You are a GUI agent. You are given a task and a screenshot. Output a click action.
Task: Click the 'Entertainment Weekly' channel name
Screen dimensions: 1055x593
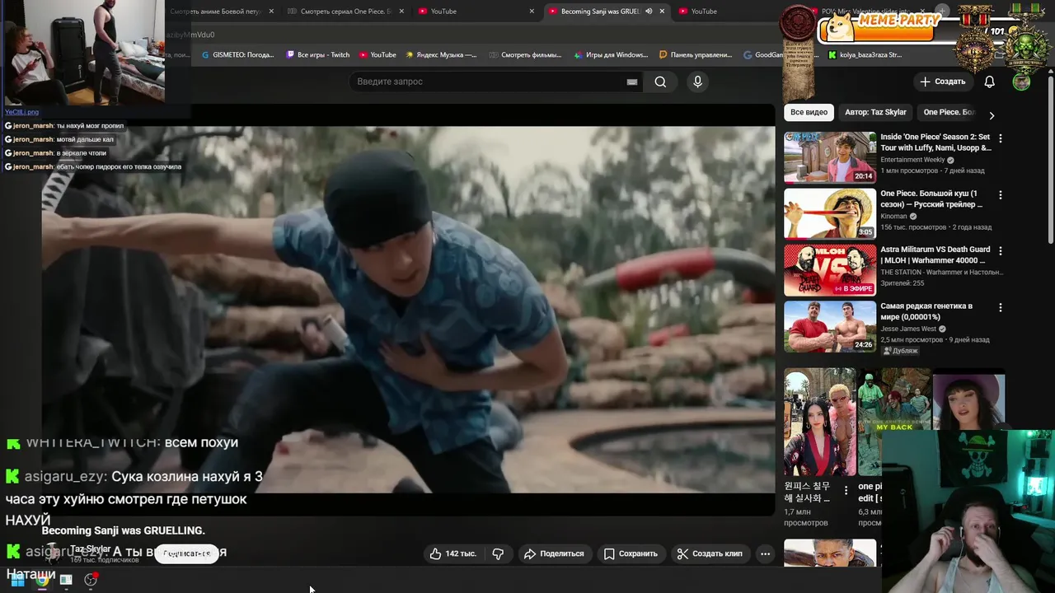click(x=912, y=160)
